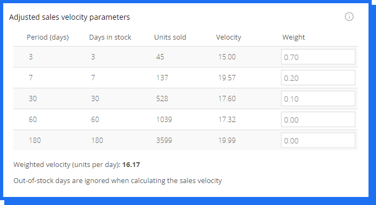Click the Days in stock column header

[110, 37]
